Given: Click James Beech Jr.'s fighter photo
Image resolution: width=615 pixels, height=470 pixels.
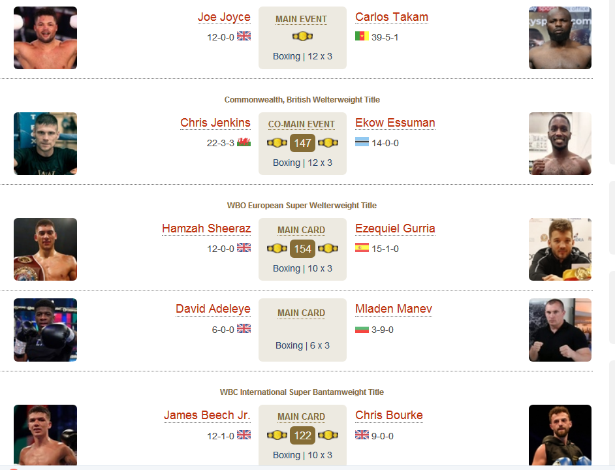Looking at the screenshot, I should coord(46,435).
